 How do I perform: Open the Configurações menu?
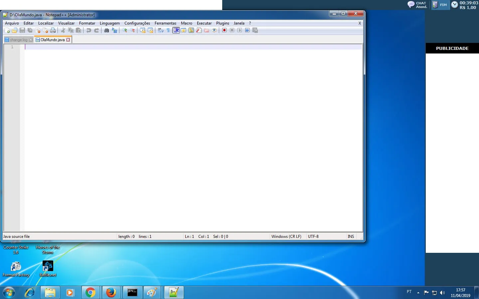[x=137, y=23]
